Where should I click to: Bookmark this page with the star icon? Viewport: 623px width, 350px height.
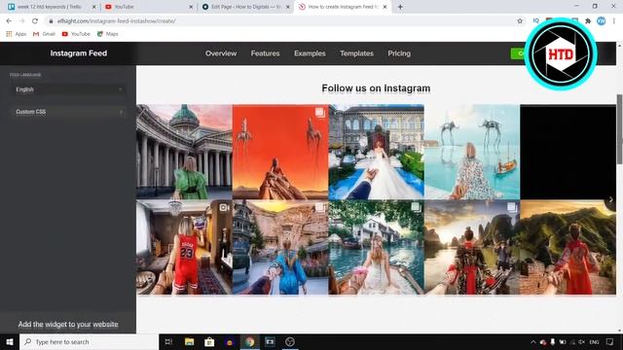520,21
